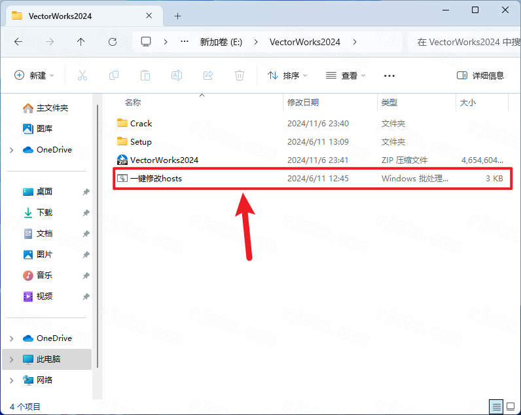This screenshot has width=521, height=415.
Task: Click the Delete trash icon
Action: 240,75
